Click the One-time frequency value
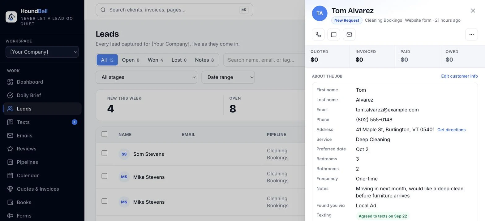Viewport: 485px width, 221px height. point(367,179)
